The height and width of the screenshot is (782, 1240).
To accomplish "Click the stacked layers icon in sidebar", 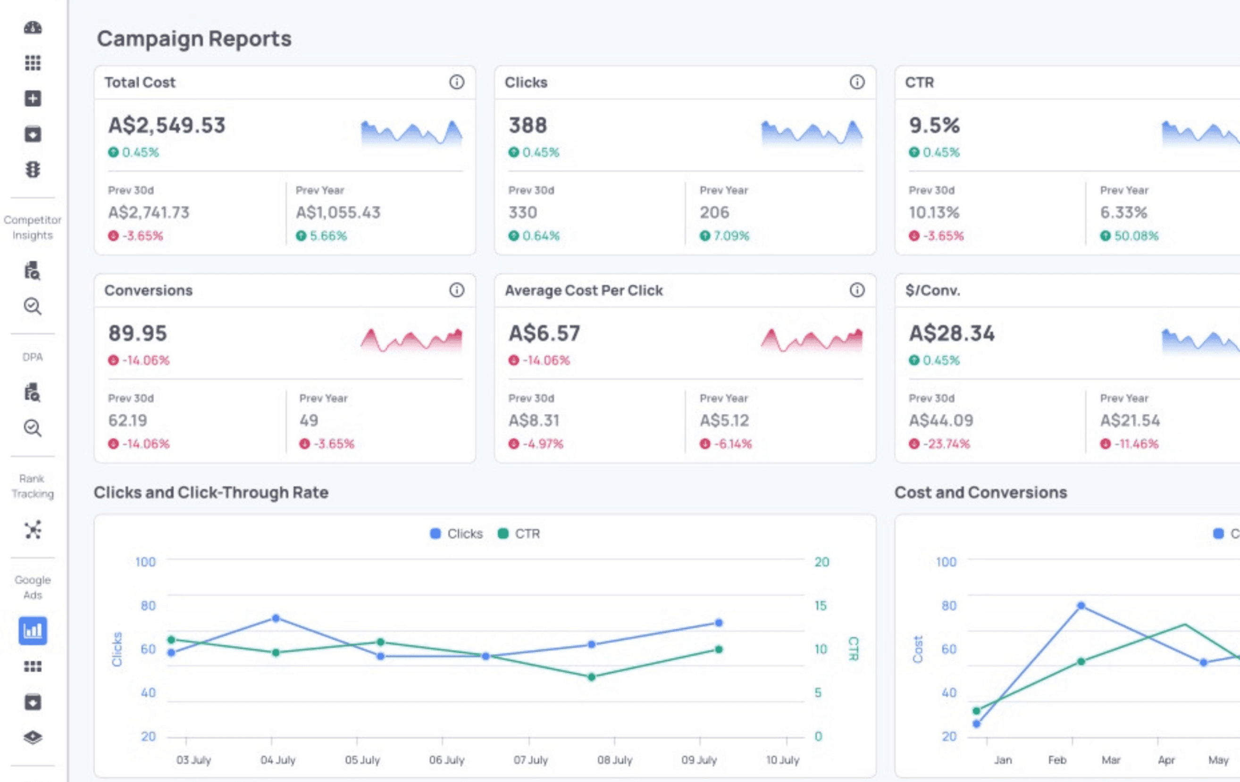I will pyautogui.click(x=33, y=737).
